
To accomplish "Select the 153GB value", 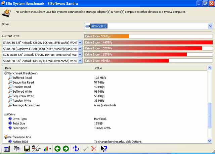I will click(98, 123).
